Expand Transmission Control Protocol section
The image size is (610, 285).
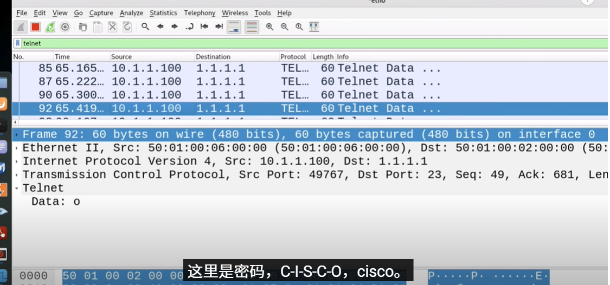pyautogui.click(x=17, y=174)
